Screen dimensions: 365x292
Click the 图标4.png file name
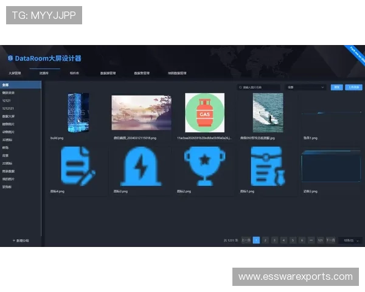(x=57, y=192)
